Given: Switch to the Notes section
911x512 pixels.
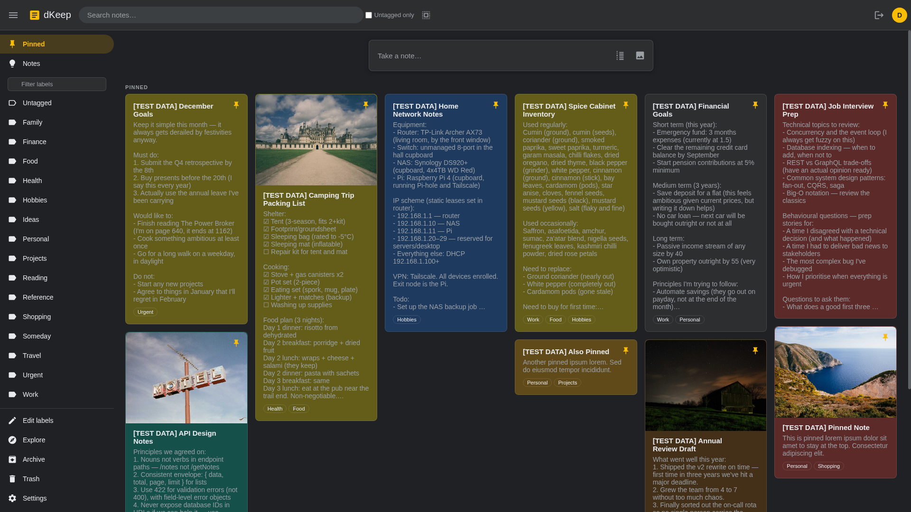Looking at the screenshot, I should (x=31, y=63).
